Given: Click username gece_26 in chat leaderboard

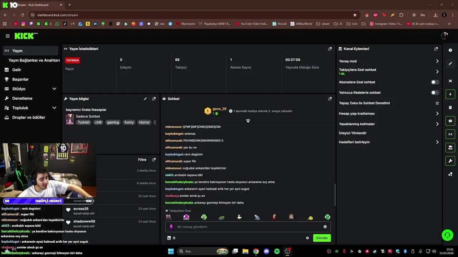Looking at the screenshot, I should [219, 109].
